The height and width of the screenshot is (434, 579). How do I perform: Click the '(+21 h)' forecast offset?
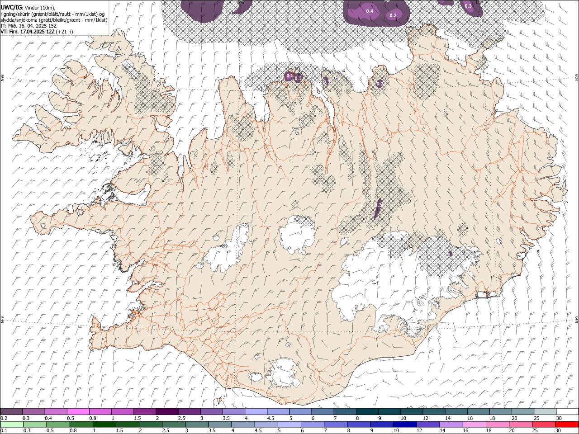point(65,32)
